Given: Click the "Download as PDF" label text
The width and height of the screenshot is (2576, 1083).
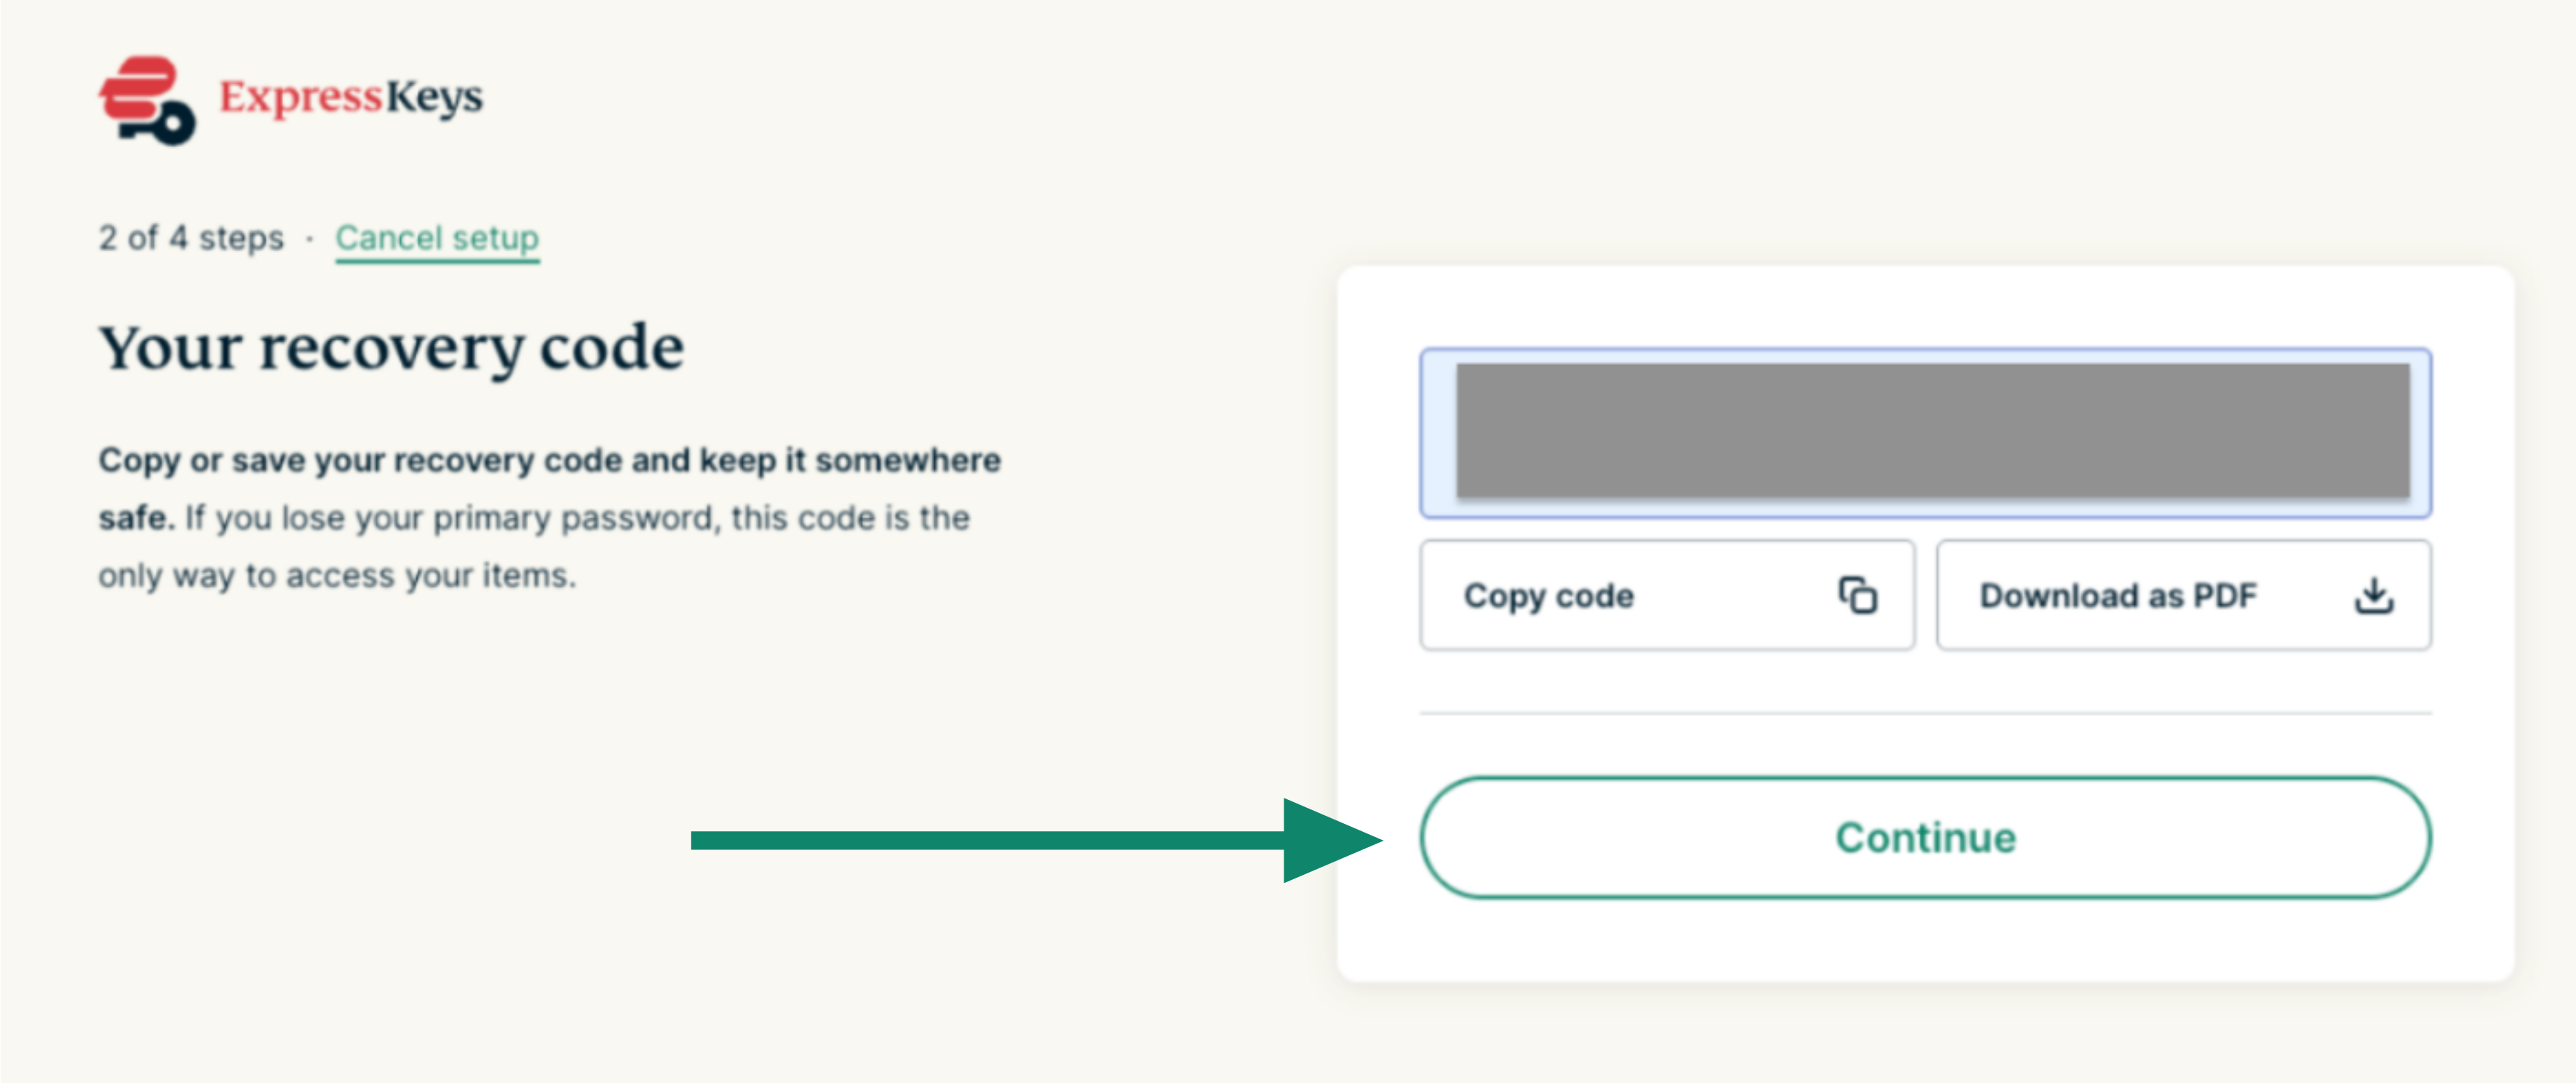Looking at the screenshot, I should (x=2118, y=596).
